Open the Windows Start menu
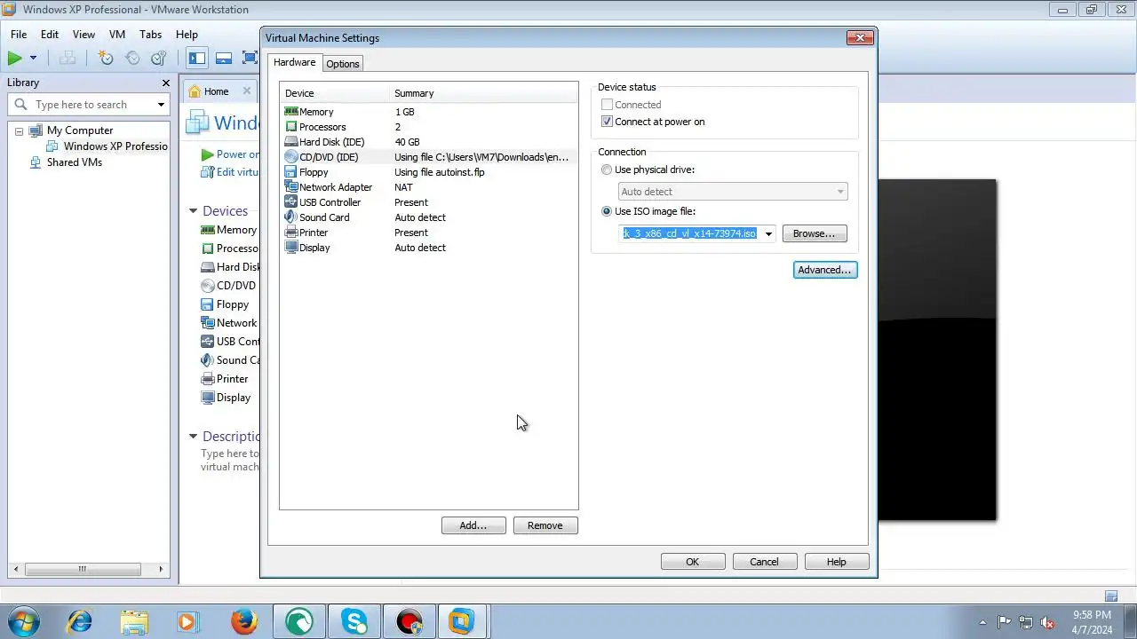This screenshot has height=639, width=1137. click(x=24, y=621)
